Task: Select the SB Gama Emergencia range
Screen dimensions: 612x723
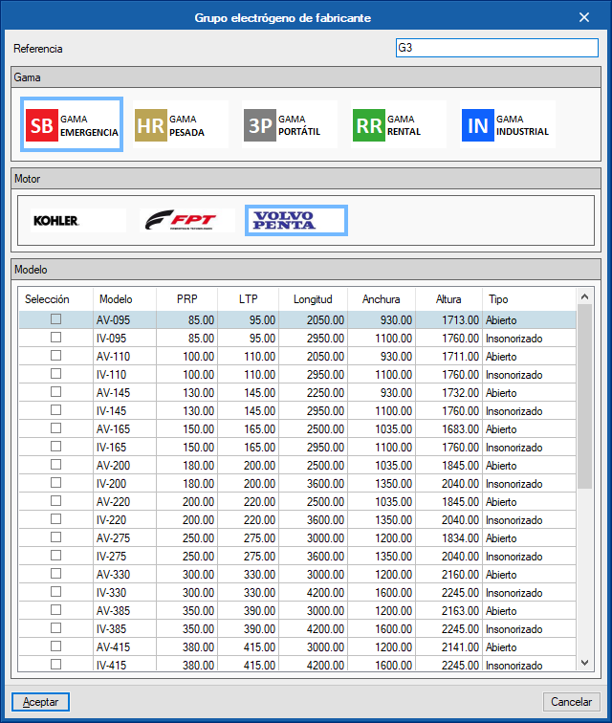Action: (x=72, y=124)
